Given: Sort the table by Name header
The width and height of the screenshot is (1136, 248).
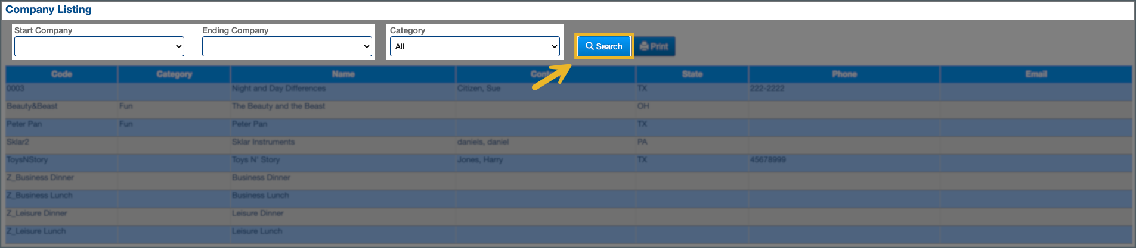Looking at the screenshot, I should [x=343, y=74].
